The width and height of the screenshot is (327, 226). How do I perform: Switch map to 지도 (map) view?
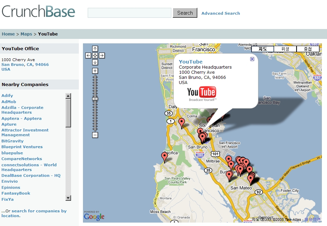point(263,49)
